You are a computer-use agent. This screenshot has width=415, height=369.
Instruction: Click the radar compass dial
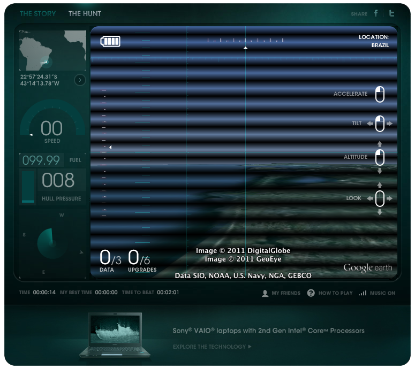52,243
